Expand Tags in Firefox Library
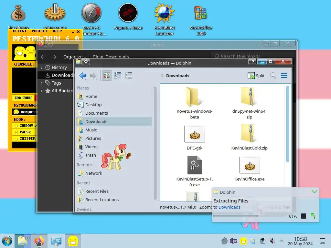 point(42,83)
